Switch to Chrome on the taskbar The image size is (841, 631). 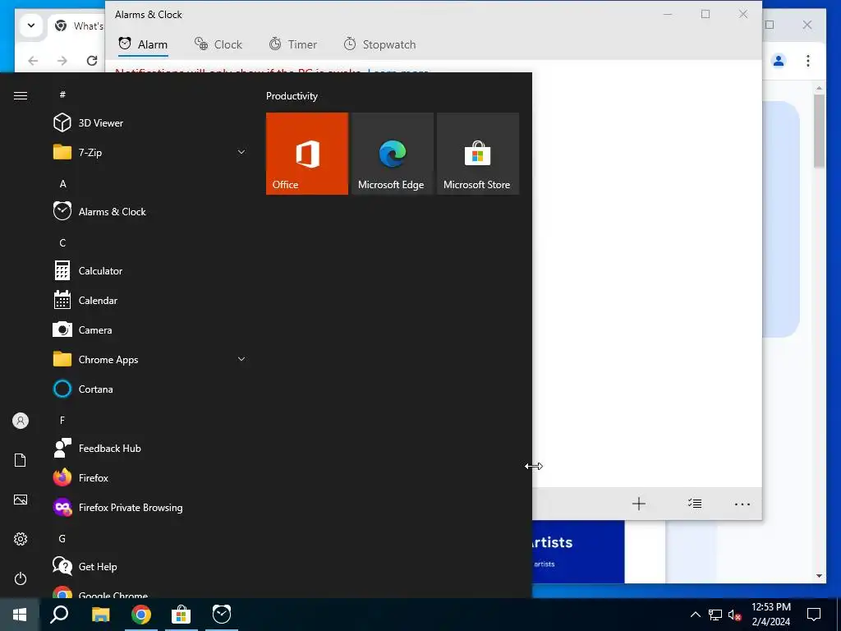point(141,615)
